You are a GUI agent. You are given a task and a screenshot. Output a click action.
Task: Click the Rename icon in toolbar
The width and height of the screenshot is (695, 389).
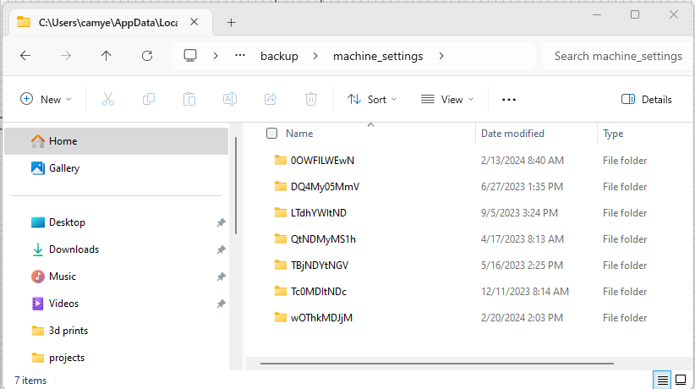click(229, 99)
